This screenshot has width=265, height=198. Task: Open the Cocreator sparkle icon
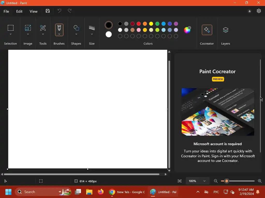pos(207,30)
